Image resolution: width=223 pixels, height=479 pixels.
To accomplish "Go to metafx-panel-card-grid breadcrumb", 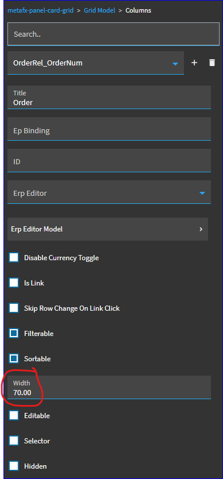I will [x=41, y=10].
